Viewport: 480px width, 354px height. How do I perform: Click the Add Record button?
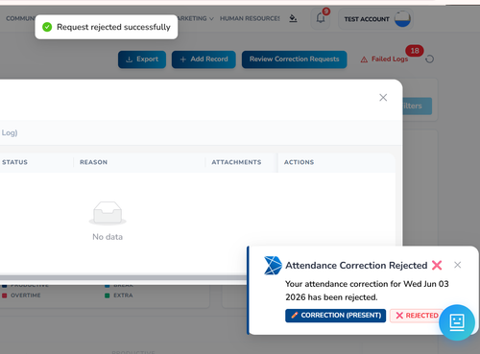pos(204,59)
